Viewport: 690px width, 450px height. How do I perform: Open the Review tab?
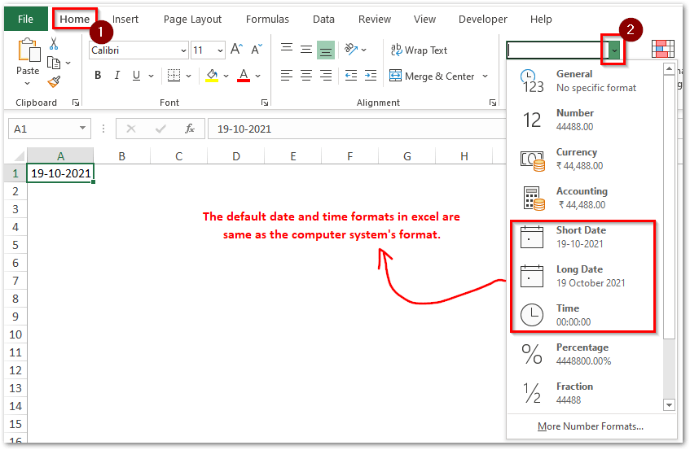375,19
